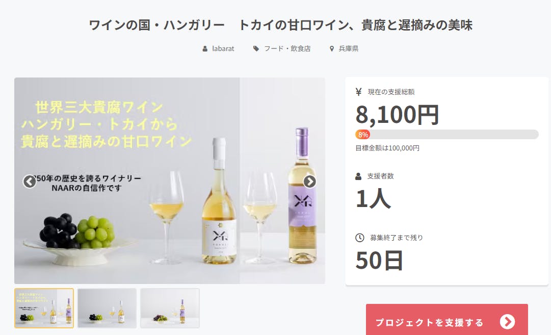Select the first thumbnail with yellow text
551x335 pixels.
click(44, 308)
